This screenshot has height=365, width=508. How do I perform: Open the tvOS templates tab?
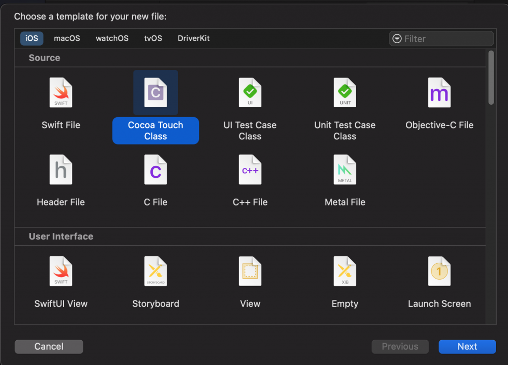pyautogui.click(x=153, y=38)
